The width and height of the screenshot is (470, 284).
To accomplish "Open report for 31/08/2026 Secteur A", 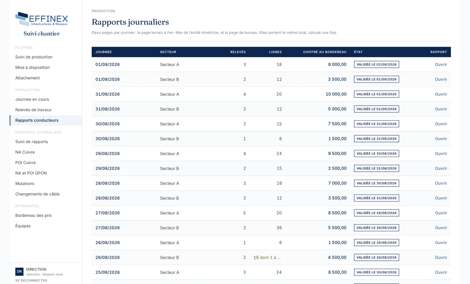I will click(441, 94).
